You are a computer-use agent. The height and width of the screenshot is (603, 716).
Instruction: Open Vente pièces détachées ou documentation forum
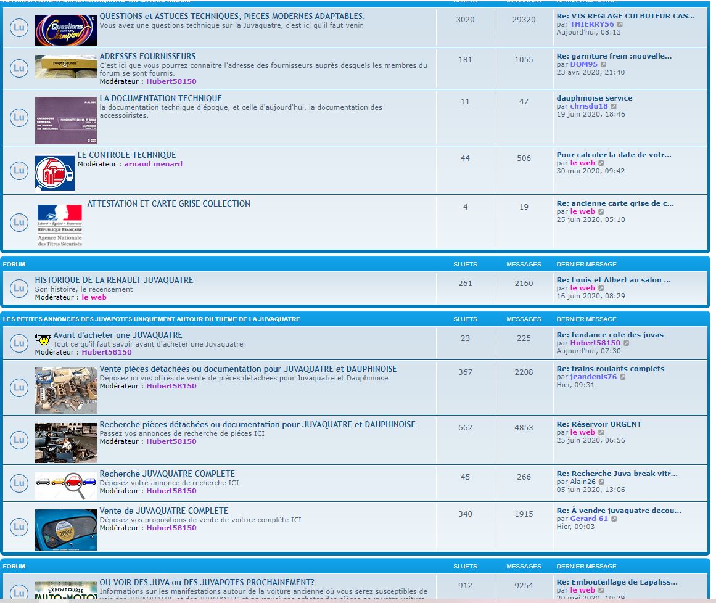pyautogui.click(x=249, y=369)
